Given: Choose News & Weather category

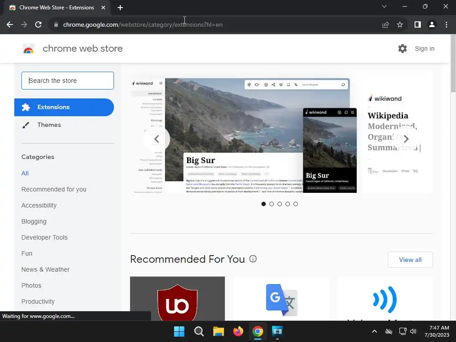Looking at the screenshot, I should coord(45,269).
